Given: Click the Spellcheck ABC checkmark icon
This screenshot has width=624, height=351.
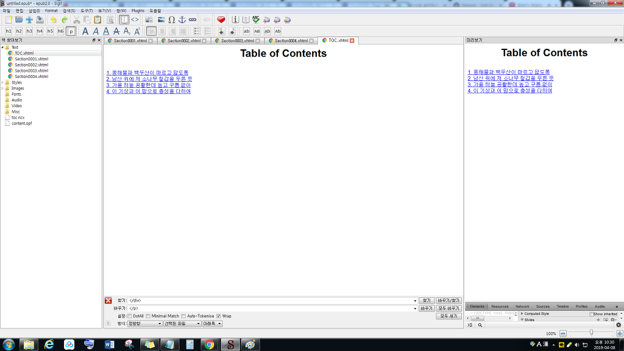Looking at the screenshot, I should click(256, 19).
